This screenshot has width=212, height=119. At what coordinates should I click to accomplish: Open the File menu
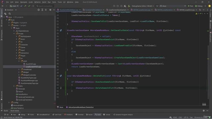click(x=7, y=2)
